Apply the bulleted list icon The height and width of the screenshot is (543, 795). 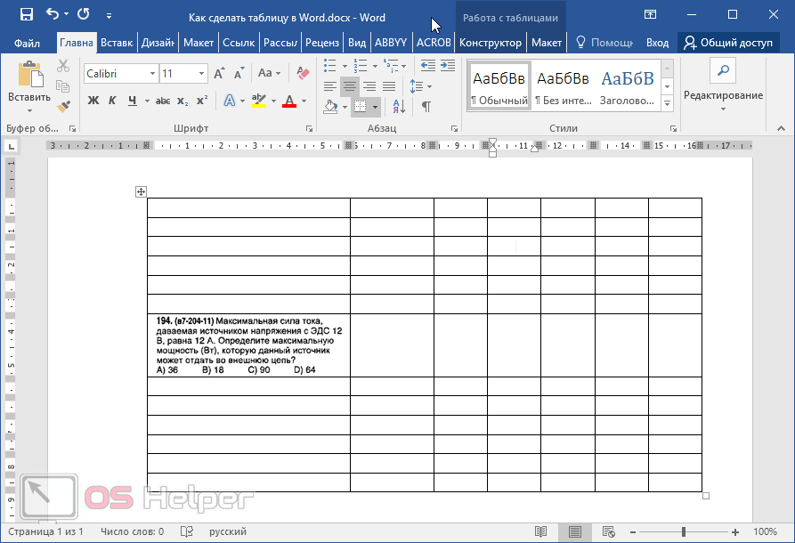[330, 66]
